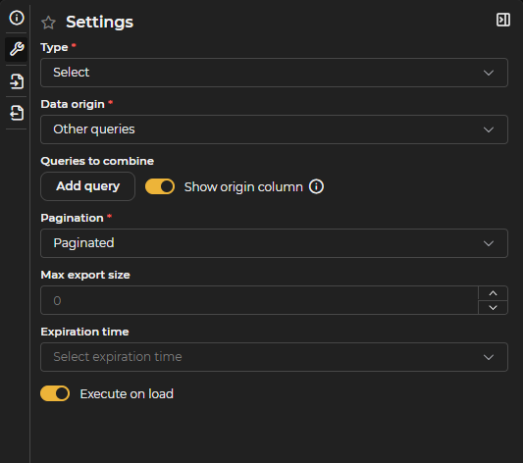
Task: Click the Show origin column label
Action: [x=243, y=187]
